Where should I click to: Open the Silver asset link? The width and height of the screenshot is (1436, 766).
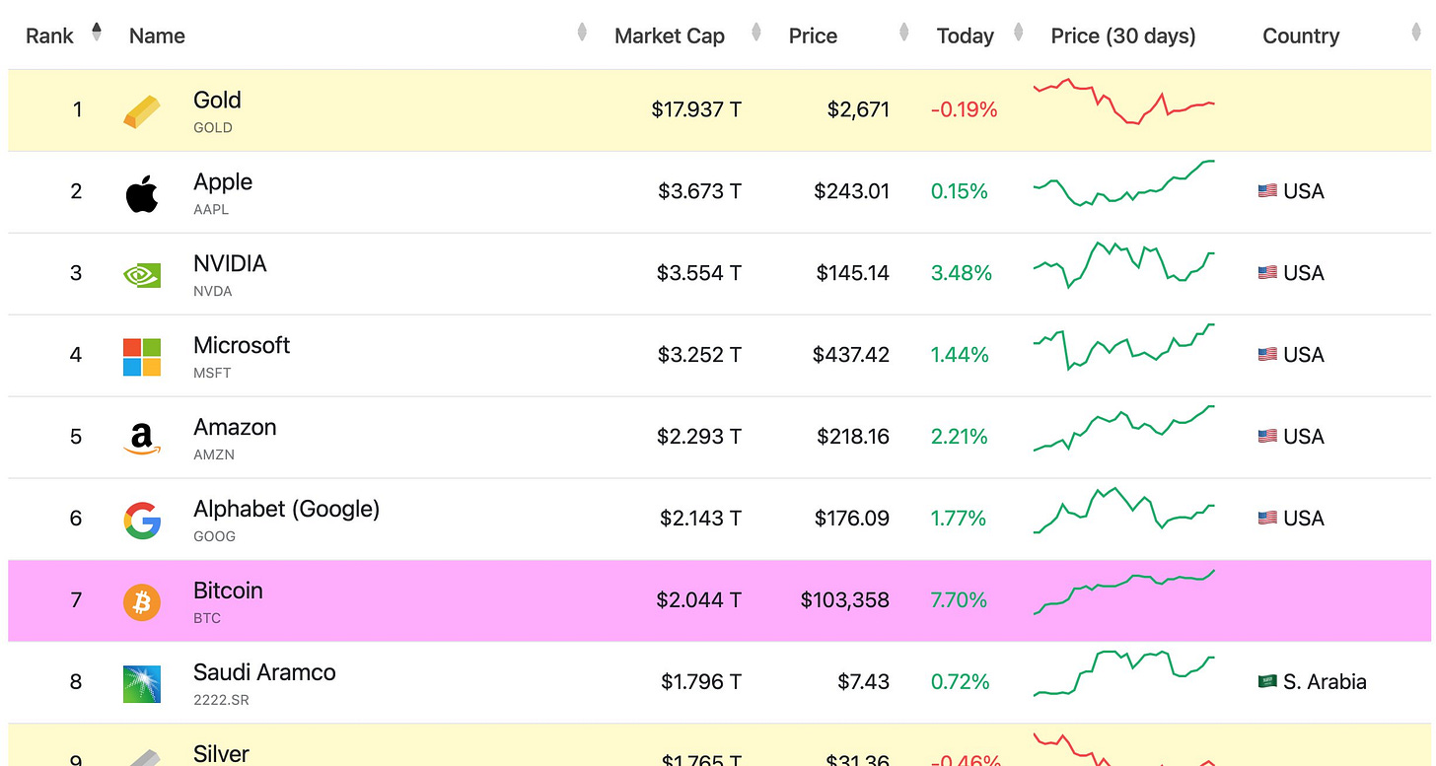pyautogui.click(x=221, y=754)
